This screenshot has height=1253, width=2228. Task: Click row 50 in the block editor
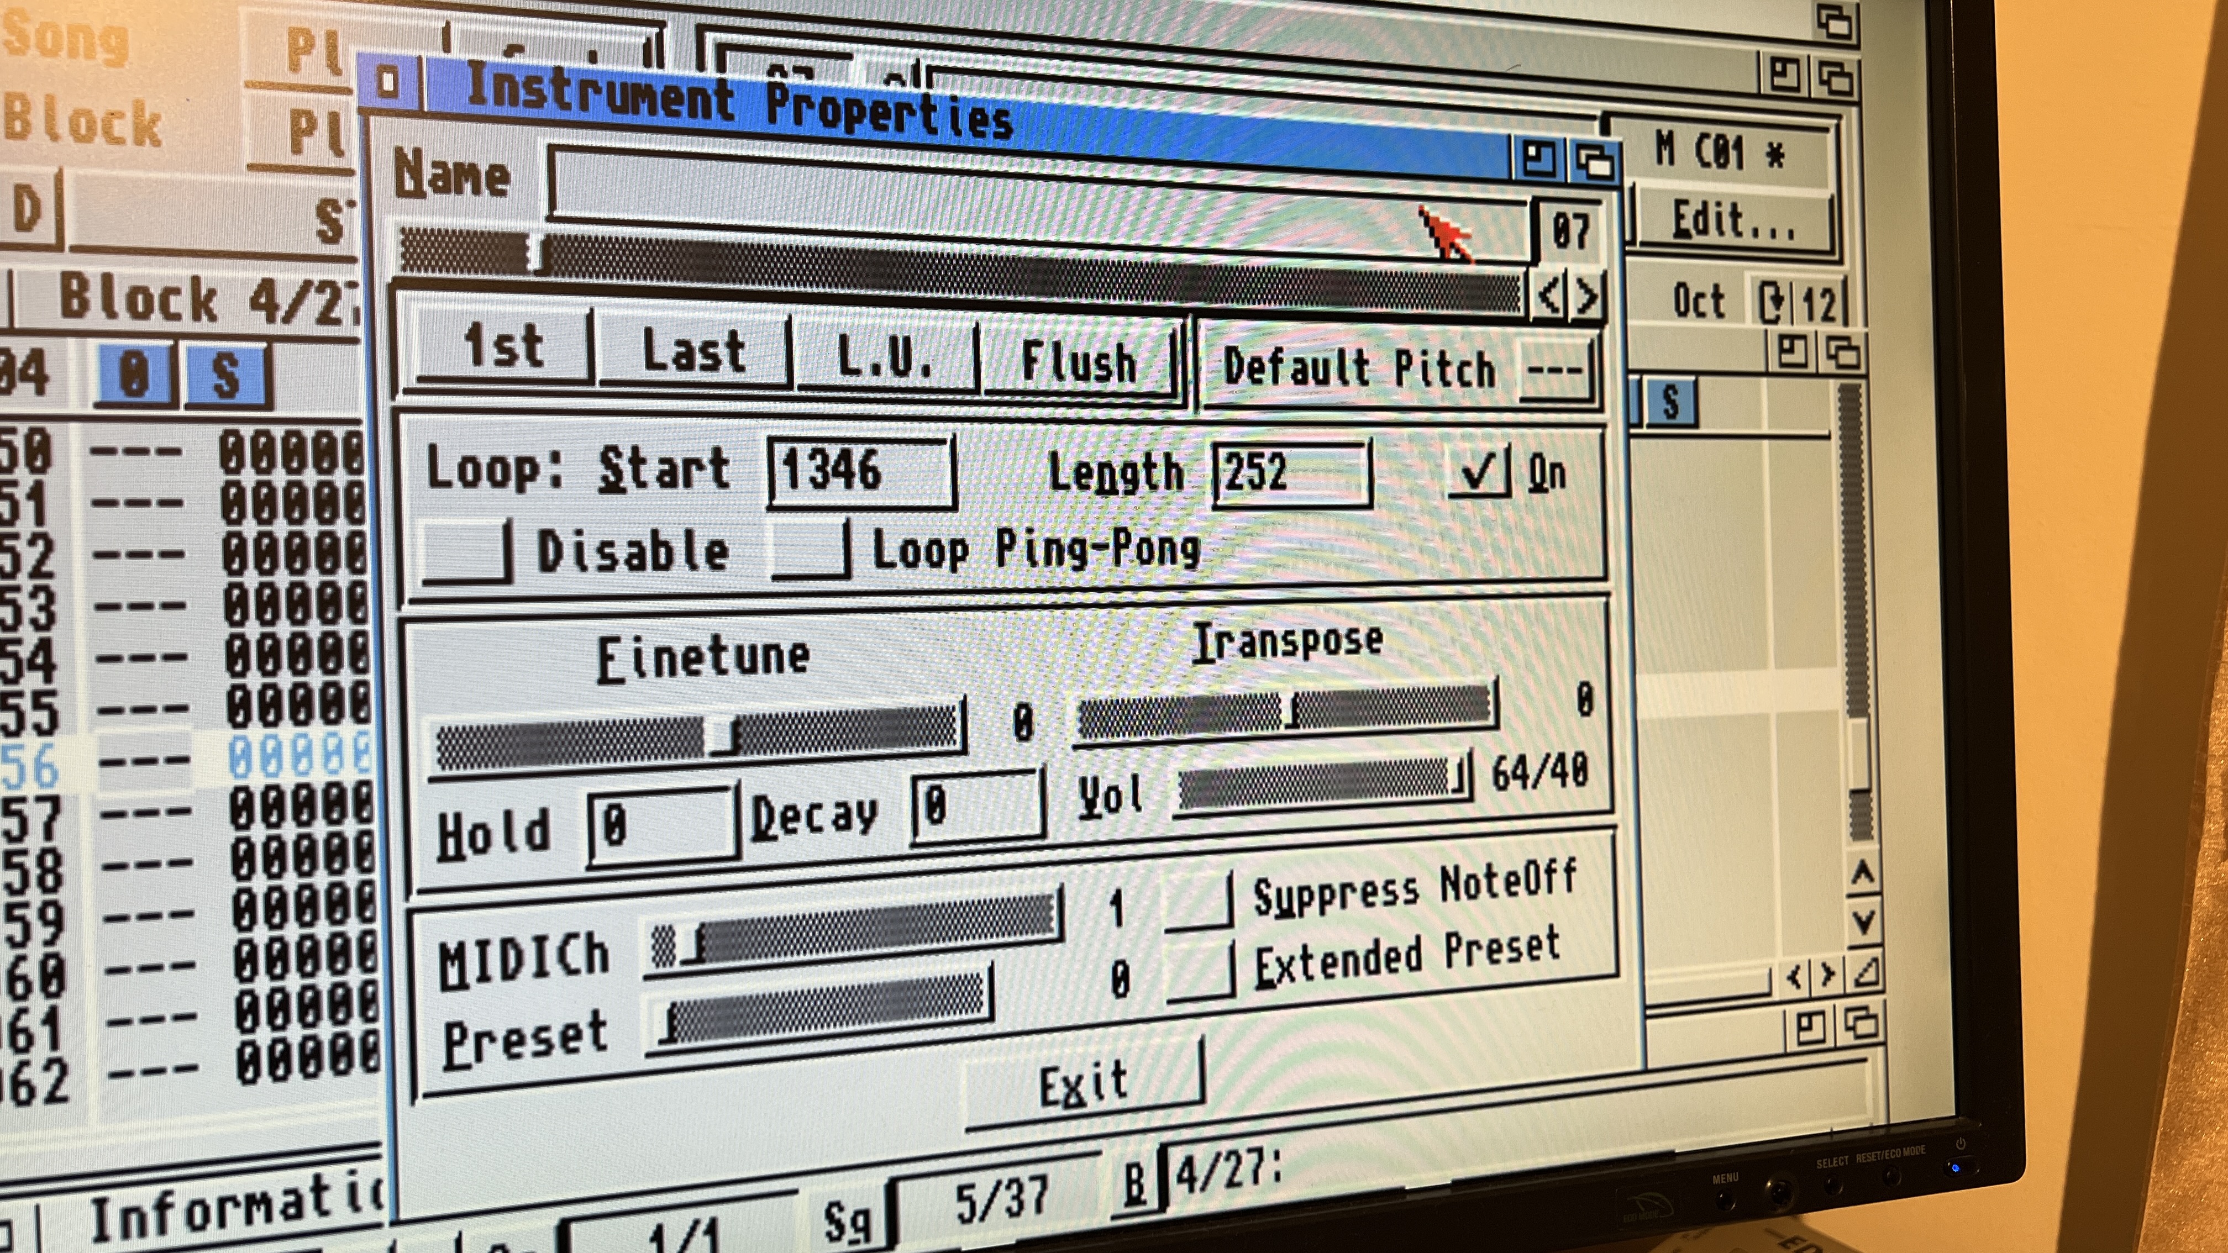[182, 452]
